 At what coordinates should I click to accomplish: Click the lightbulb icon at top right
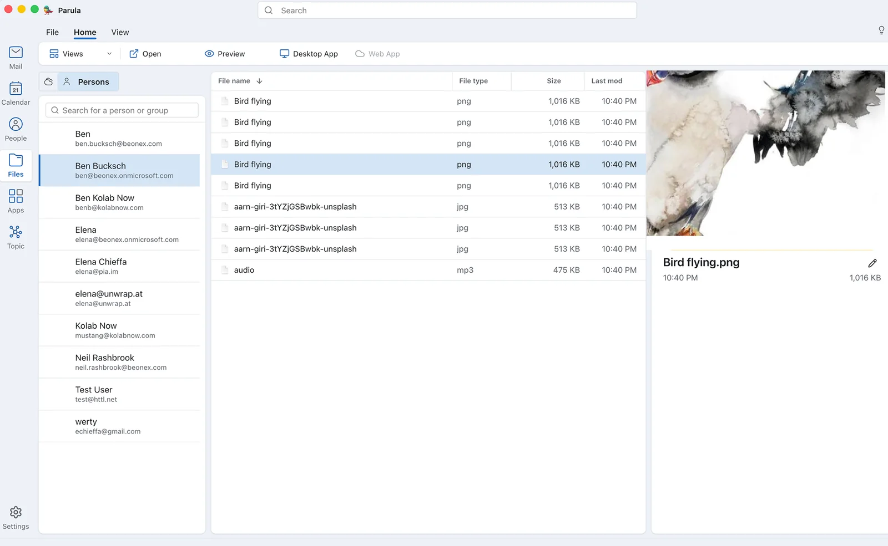coord(881,30)
